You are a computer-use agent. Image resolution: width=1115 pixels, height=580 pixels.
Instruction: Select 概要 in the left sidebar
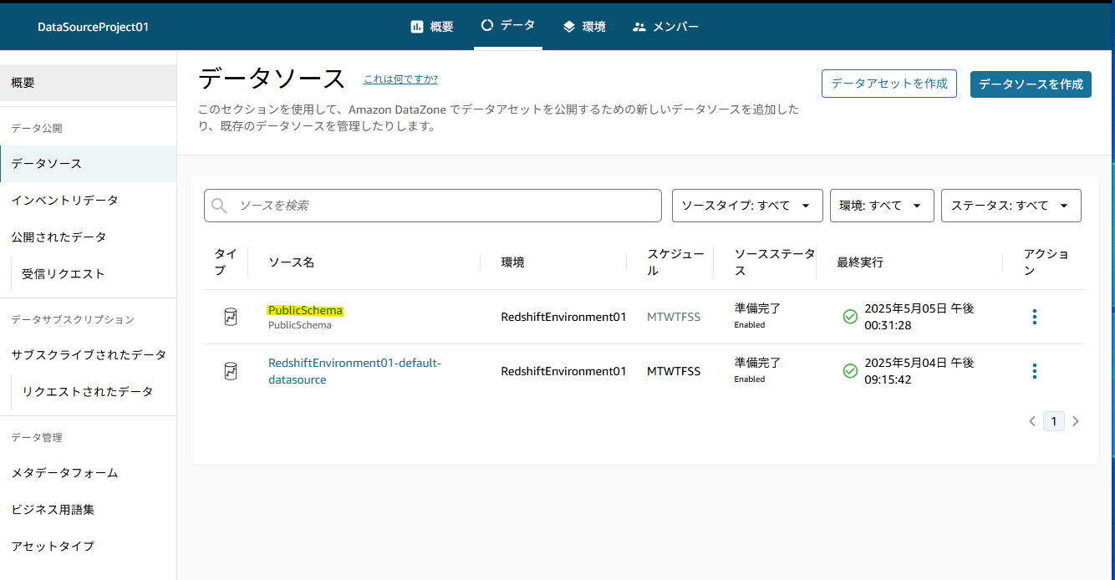pos(88,83)
